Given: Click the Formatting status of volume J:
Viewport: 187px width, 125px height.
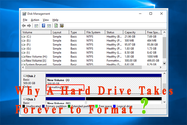Looking at the screenshot, I should (114, 61).
